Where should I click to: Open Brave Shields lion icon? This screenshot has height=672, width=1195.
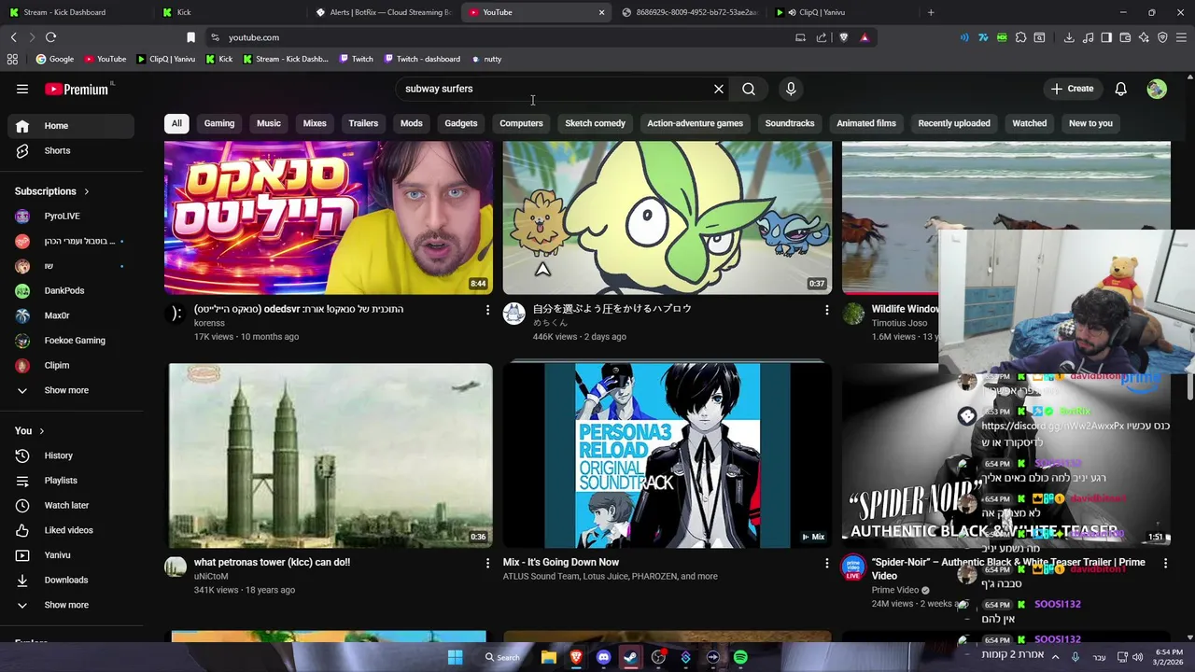point(844,37)
